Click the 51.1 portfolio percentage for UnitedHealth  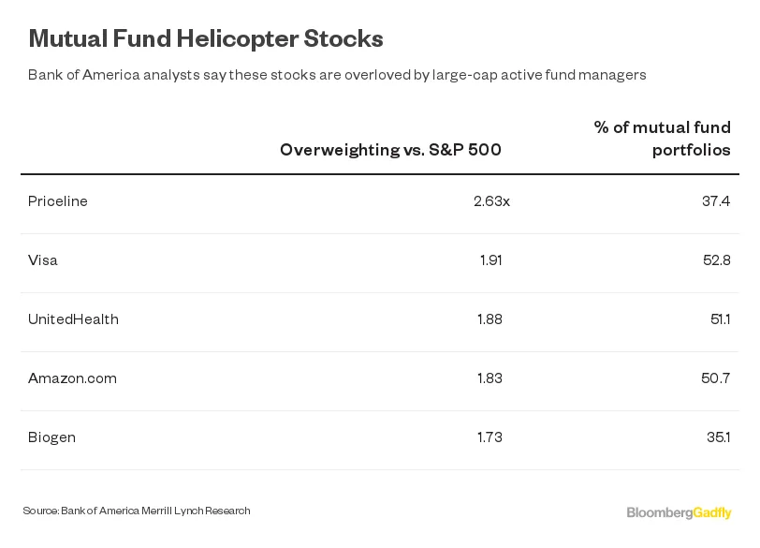pyautogui.click(x=720, y=319)
